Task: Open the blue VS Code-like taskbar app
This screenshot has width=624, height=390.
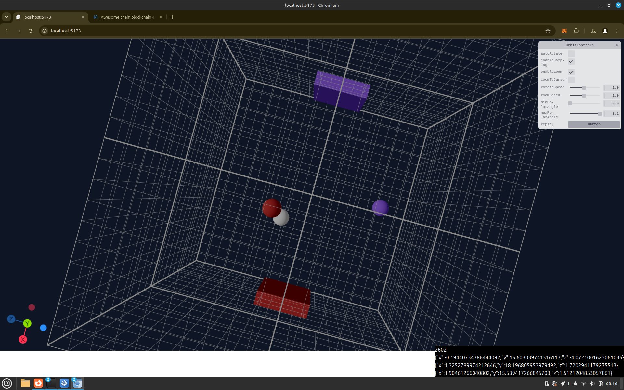Action: click(64, 383)
